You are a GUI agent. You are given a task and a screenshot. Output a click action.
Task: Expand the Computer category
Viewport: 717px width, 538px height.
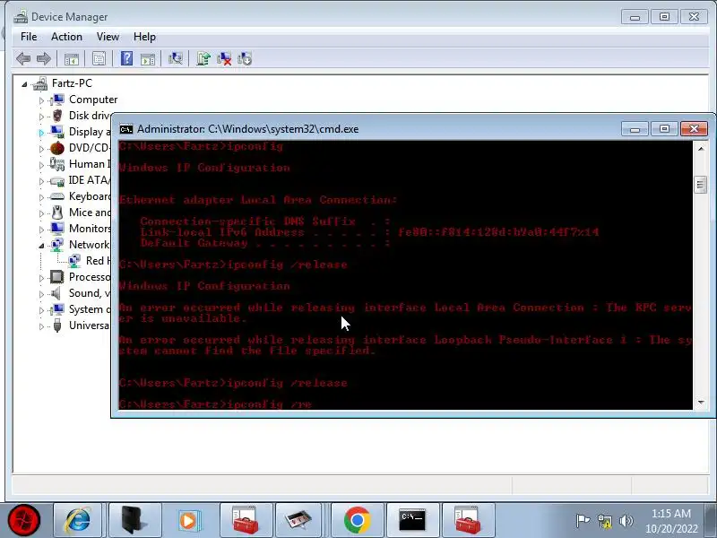41,100
